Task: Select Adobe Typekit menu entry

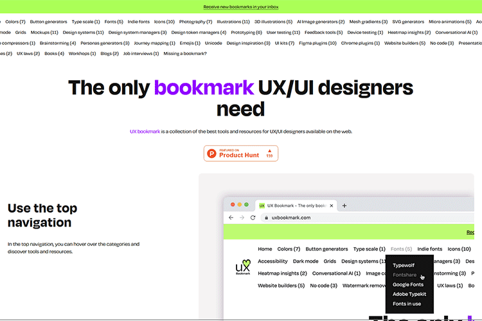Action: click(409, 294)
